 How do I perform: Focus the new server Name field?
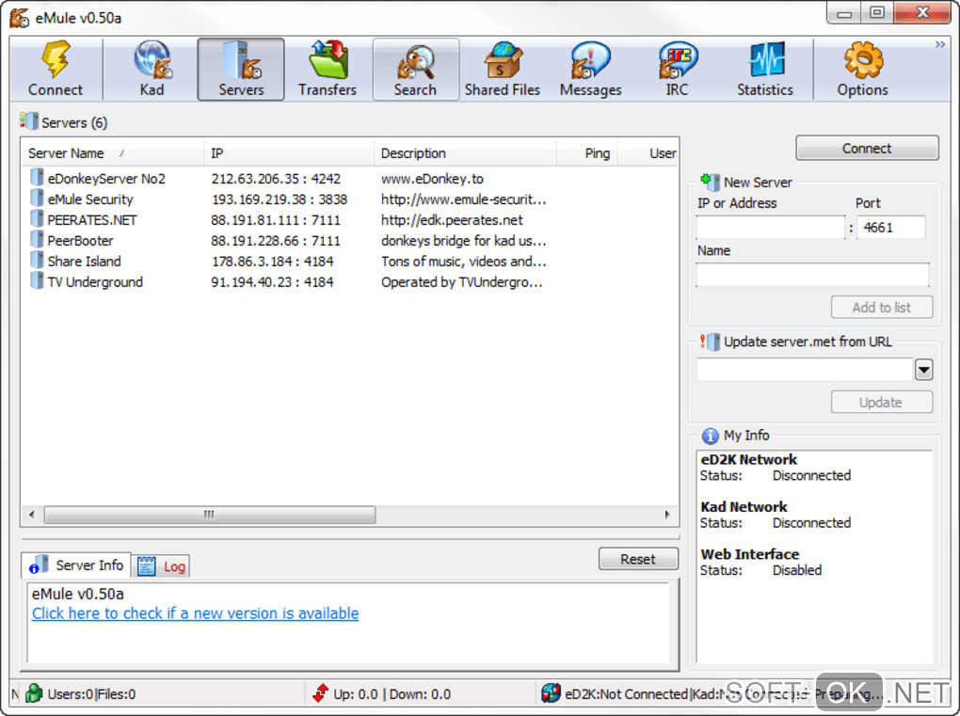click(x=812, y=275)
